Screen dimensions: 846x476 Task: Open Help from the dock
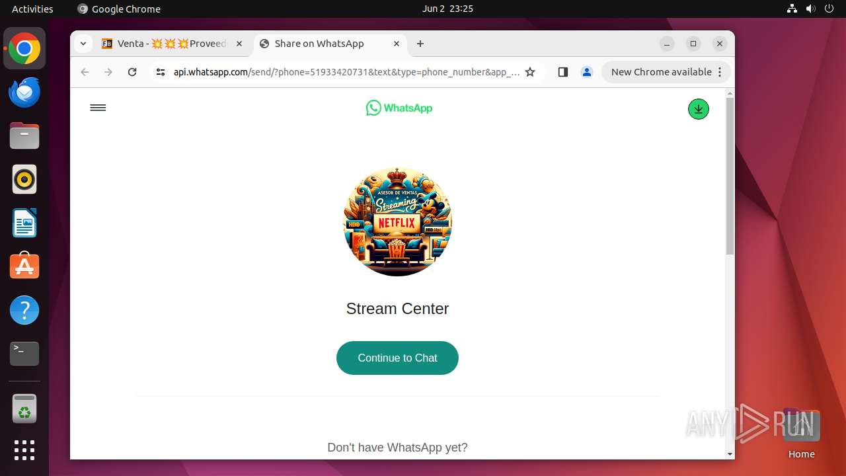click(24, 310)
